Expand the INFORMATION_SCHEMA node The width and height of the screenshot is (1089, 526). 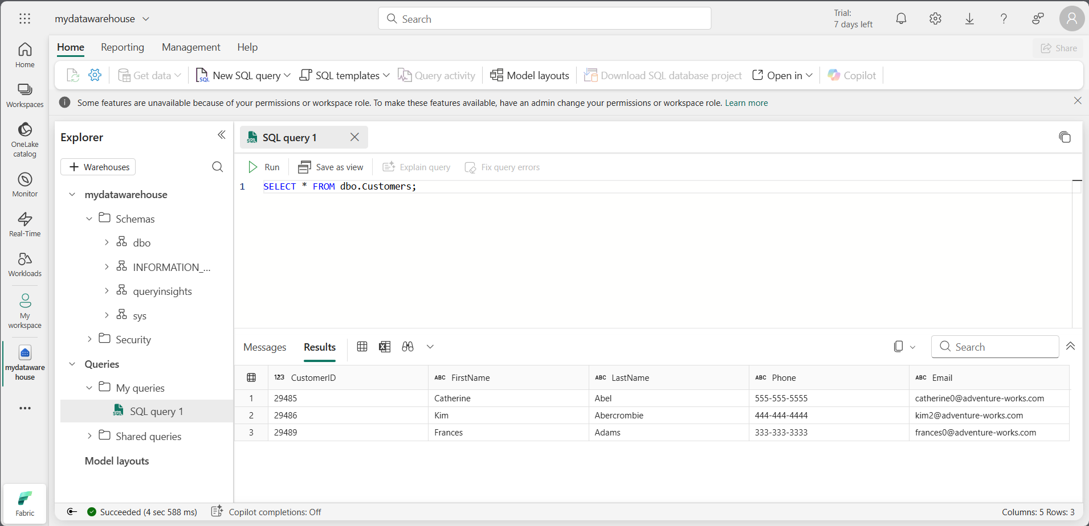pyautogui.click(x=107, y=267)
